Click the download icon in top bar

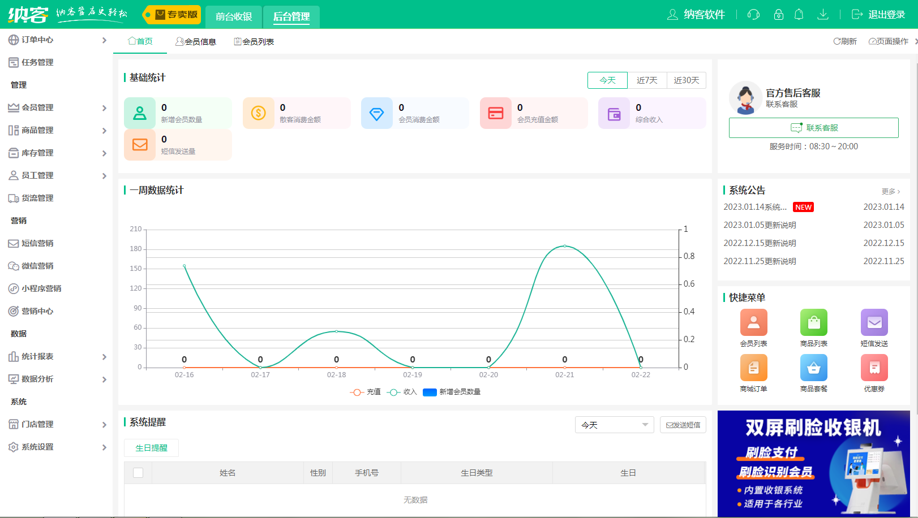[823, 15]
